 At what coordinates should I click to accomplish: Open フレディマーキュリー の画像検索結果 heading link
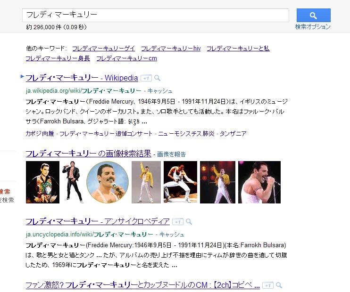[89, 154]
